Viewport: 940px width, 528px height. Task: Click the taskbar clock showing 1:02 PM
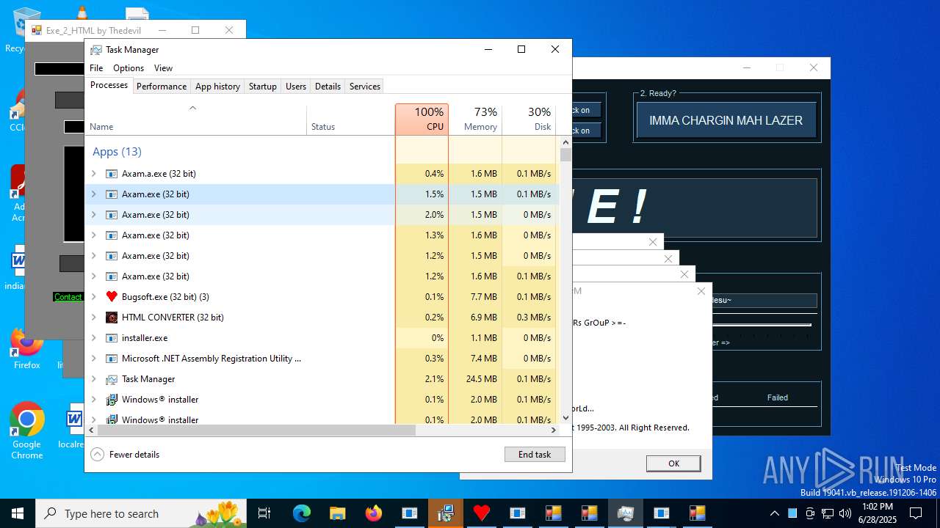coord(878,513)
